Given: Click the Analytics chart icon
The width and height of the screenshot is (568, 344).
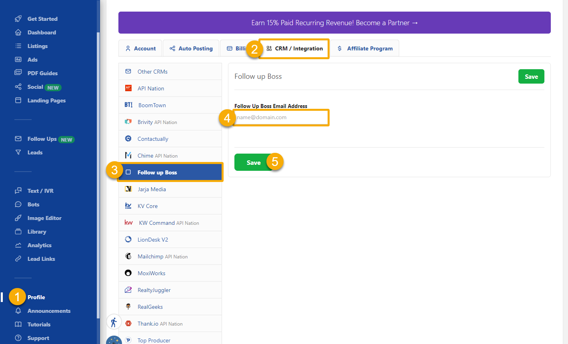Looking at the screenshot, I should pos(18,245).
